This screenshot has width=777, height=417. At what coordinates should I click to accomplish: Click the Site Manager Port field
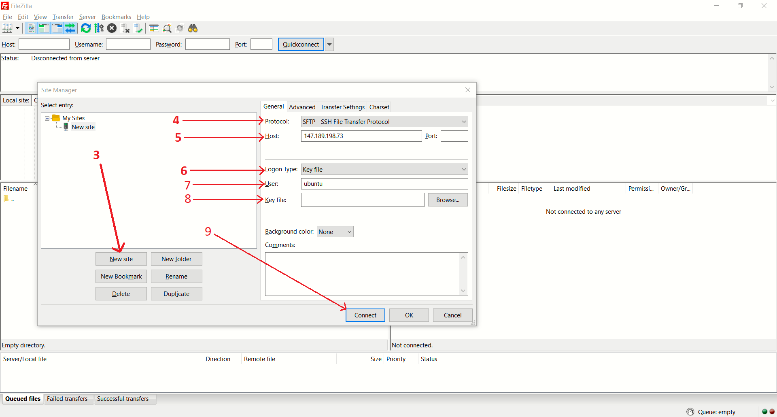(454, 136)
